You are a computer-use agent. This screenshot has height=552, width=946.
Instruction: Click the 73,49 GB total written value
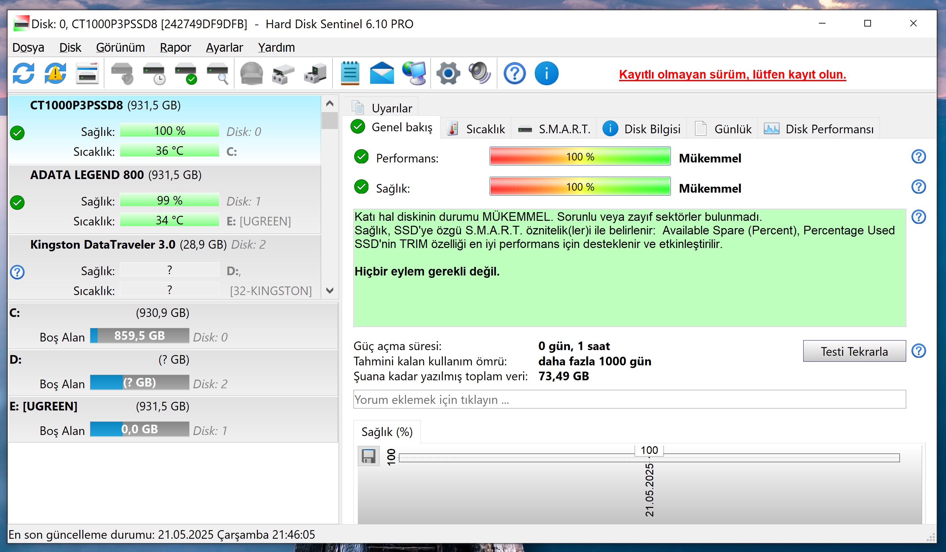(564, 376)
